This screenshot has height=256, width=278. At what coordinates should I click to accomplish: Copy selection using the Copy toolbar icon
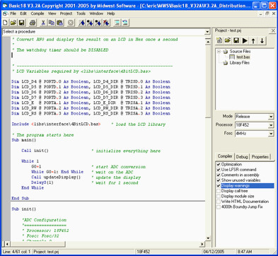51,23
